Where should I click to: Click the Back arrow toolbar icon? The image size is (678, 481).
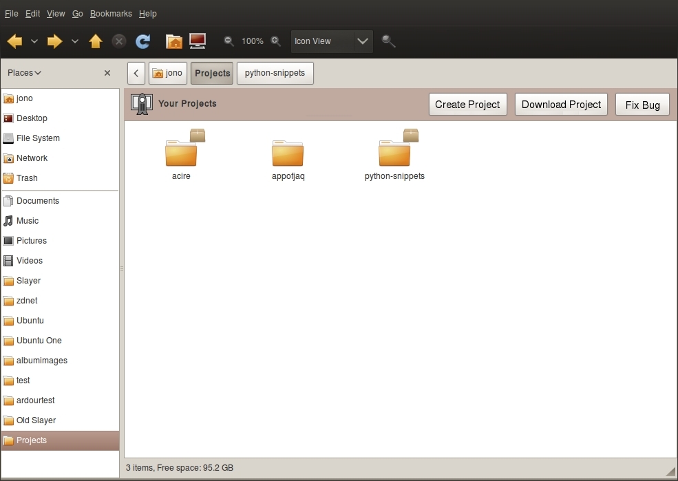click(14, 41)
